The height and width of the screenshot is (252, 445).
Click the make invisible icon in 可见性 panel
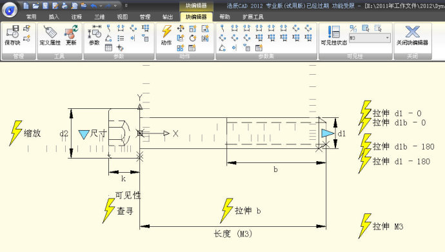(x=378, y=28)
